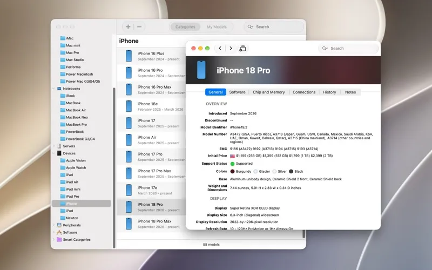The image size is (432, 270).
Task: Select the Mac Studio folder in the sidebar
Action: coord(72,60)
